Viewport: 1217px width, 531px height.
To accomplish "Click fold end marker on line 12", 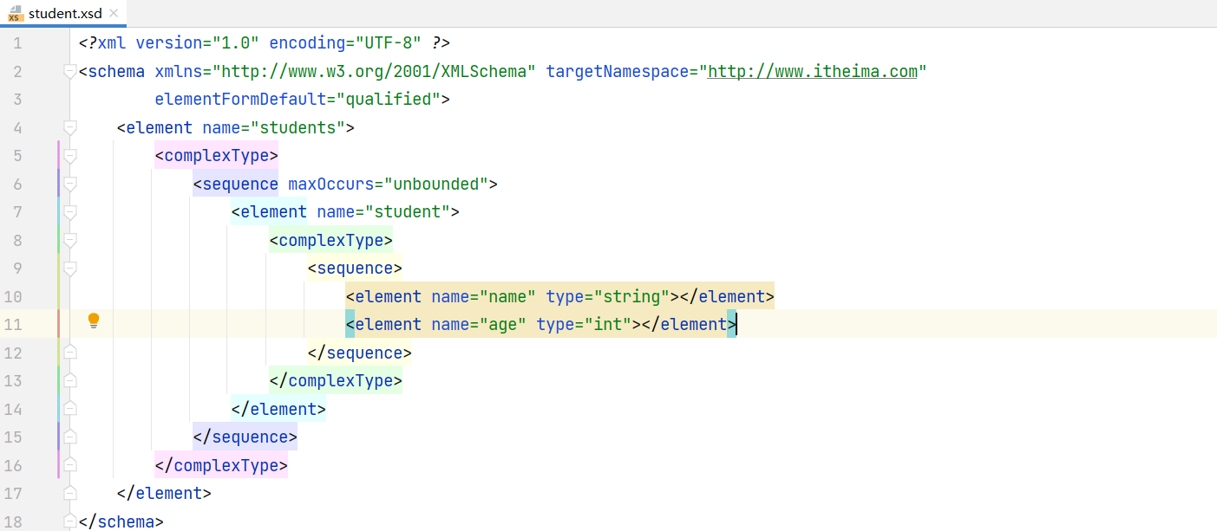I will click(x=70, y=352).
